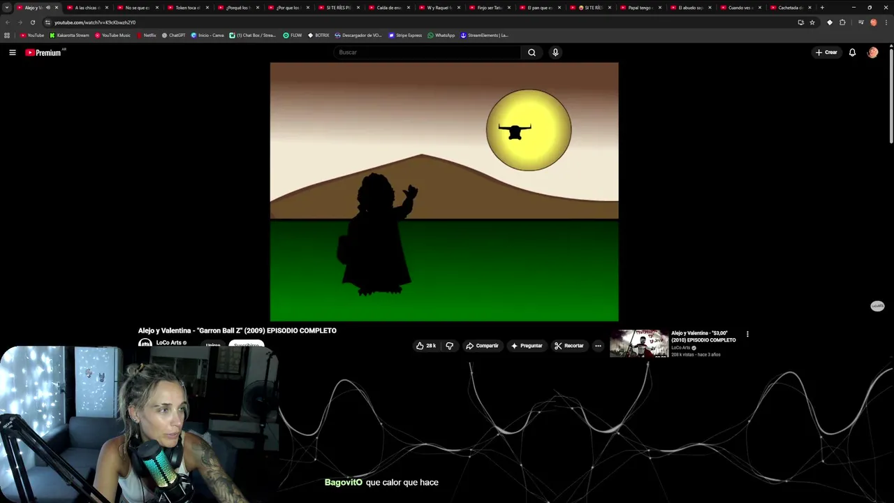Open the Netflix bookmark

point(146,35)
